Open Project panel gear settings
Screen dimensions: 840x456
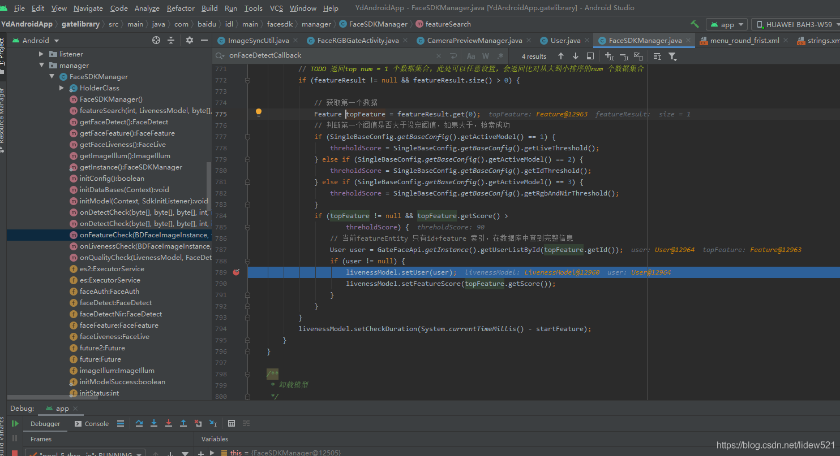pos(190,40)
